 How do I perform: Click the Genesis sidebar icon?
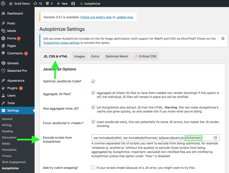click(3, 63)
